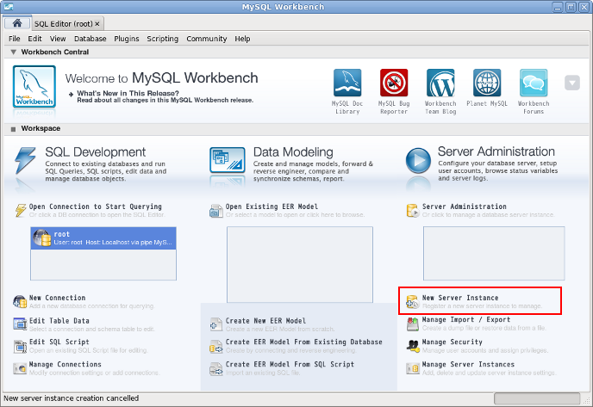The width and height of the screenshot is (593, 407).
Task: Open the Community menu
Action: pyautogui.click(x=207, y=39)
